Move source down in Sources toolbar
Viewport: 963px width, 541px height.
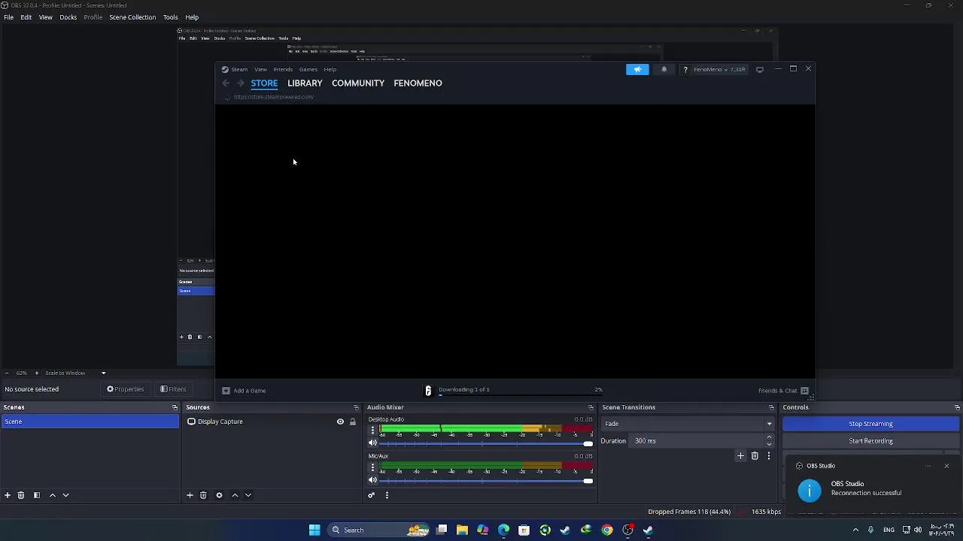point(248,495)
